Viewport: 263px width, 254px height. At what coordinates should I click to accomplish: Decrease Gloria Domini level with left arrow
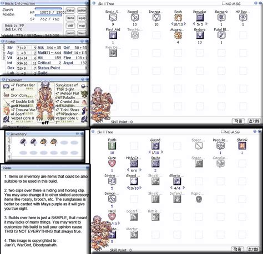171,188
